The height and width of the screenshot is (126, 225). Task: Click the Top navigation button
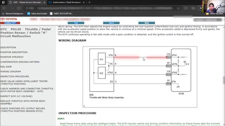click(76, 23)
